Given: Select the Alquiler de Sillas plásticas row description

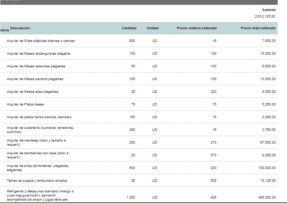Looking at the screenshot, I should pos(41,41).
